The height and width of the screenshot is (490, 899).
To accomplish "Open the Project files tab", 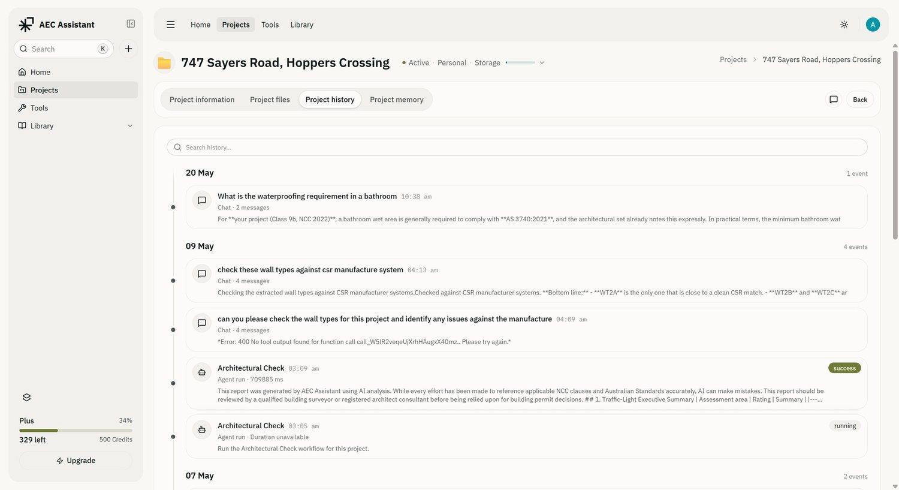I will point(270,100).
